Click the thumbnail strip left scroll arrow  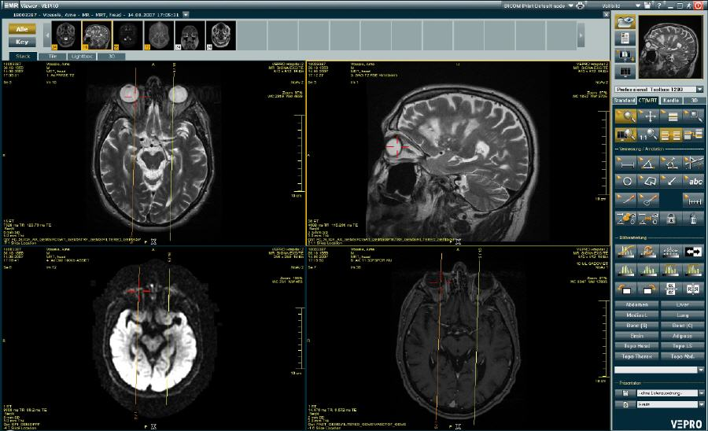(47, 35)
